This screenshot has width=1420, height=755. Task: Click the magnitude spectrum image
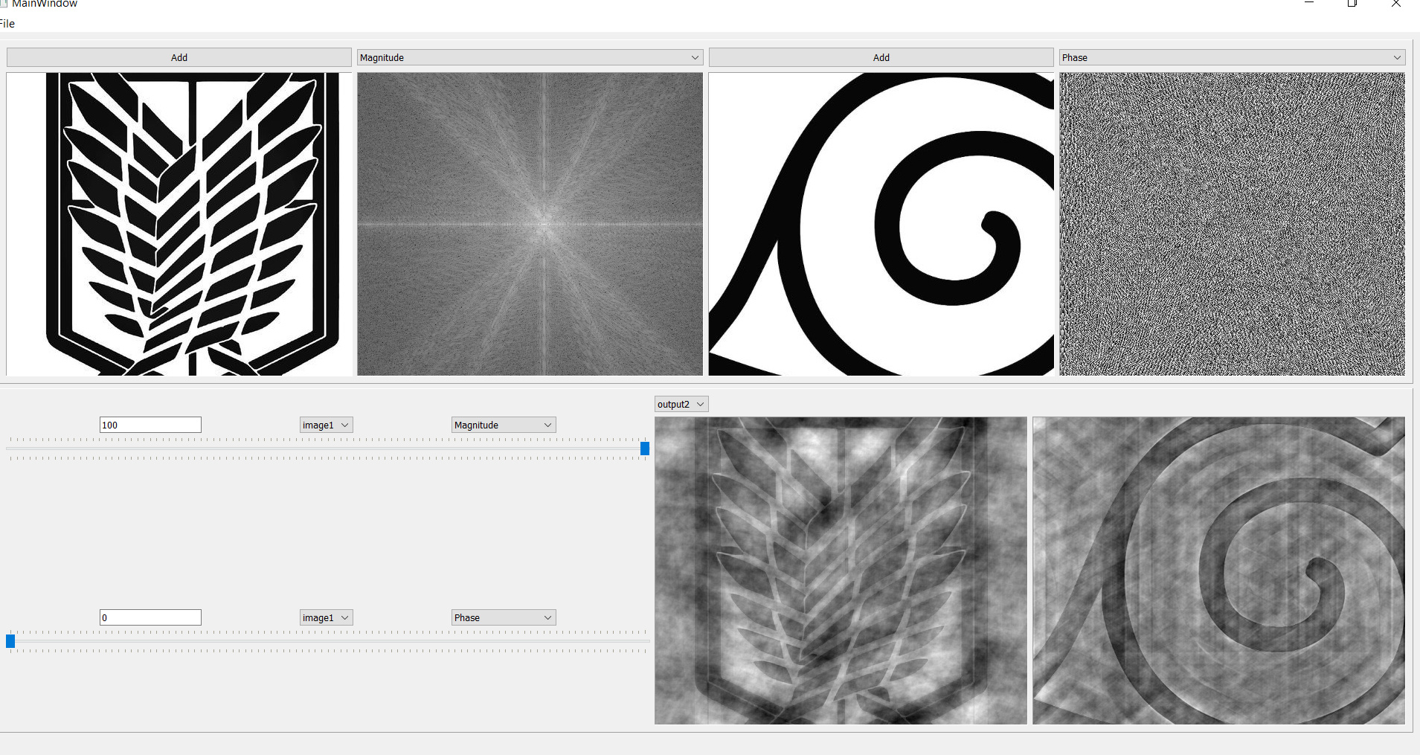(530, 224)
